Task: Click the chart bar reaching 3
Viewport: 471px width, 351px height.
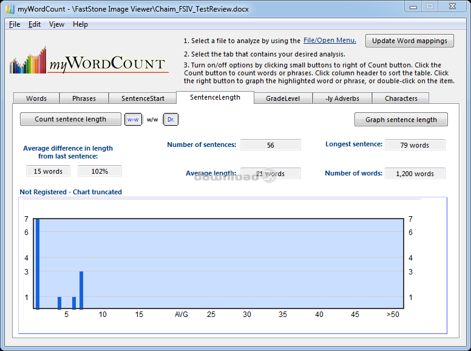Action: pyautogui.click(x=81, y=290)
